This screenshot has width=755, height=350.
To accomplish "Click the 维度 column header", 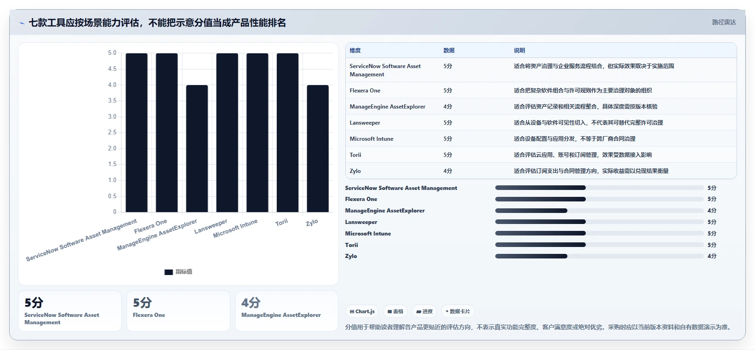I will [x=355, y=51].
